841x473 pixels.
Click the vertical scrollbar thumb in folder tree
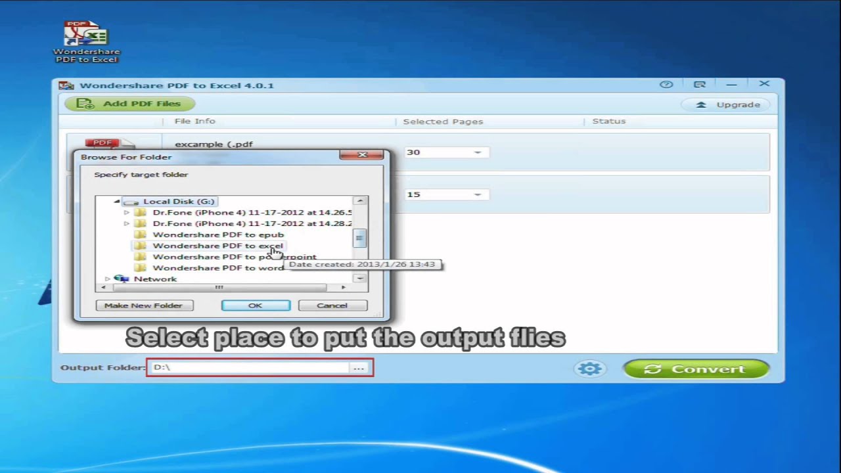(x=359, y=238)
